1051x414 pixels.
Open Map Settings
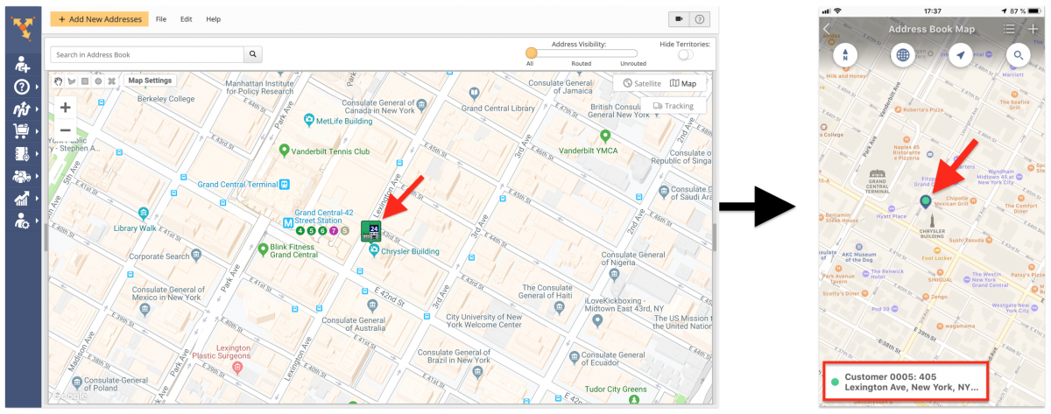click(150, 81)
